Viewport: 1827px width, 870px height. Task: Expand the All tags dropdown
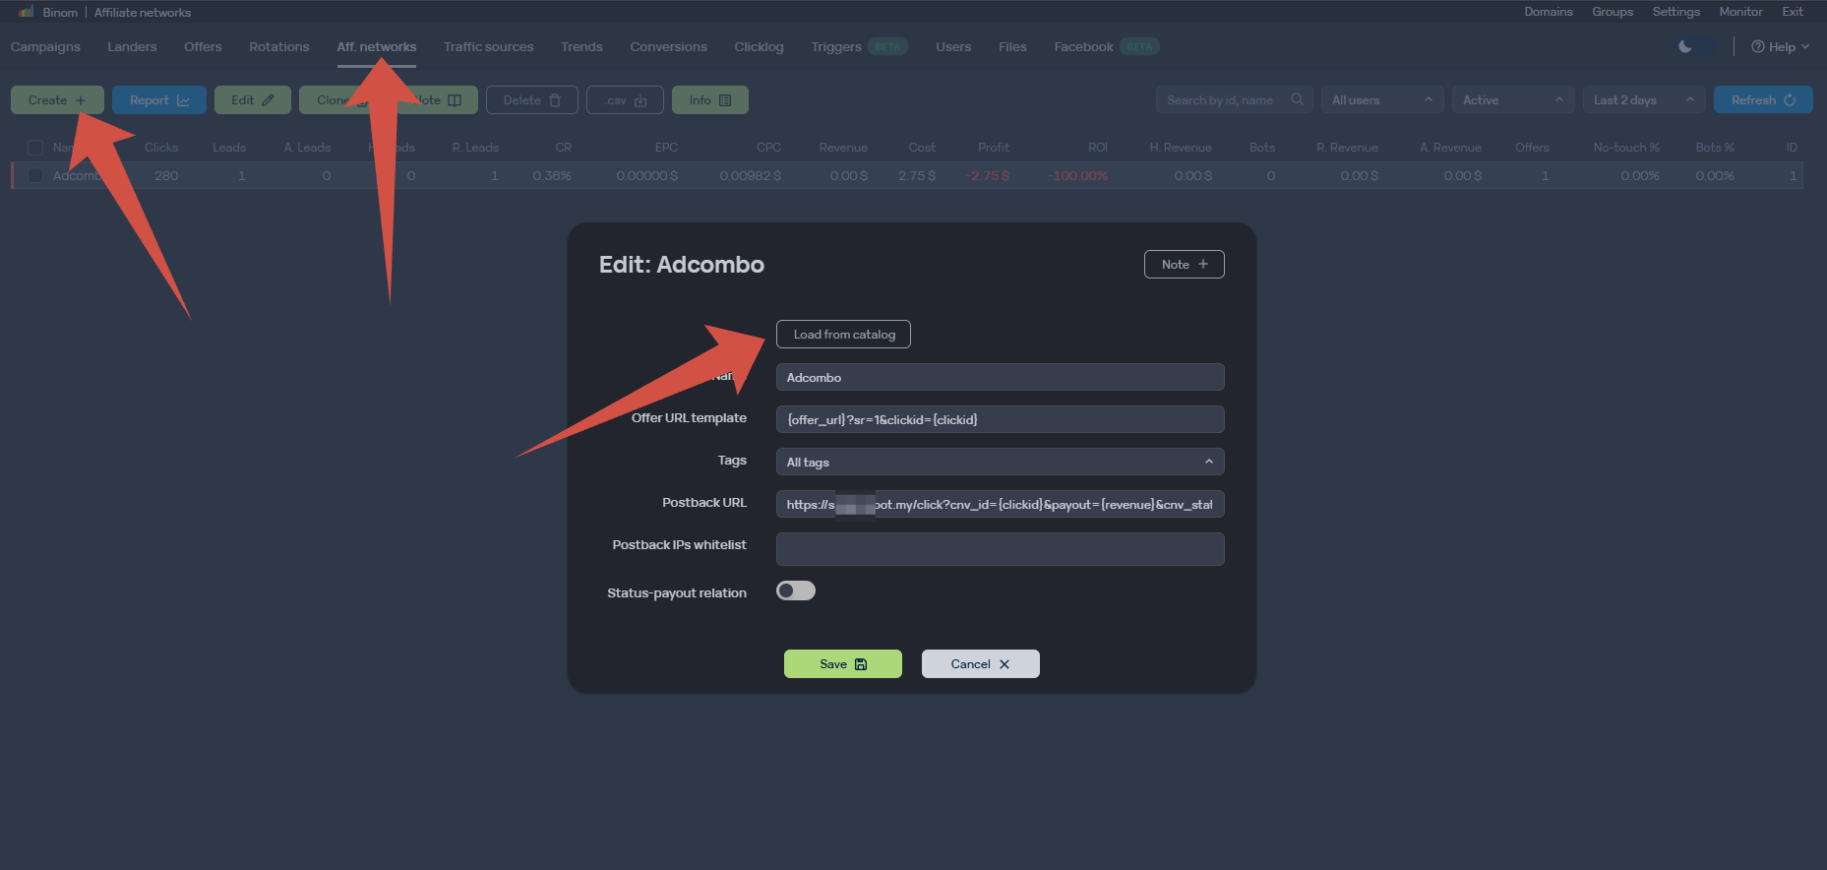[1000, 462]
